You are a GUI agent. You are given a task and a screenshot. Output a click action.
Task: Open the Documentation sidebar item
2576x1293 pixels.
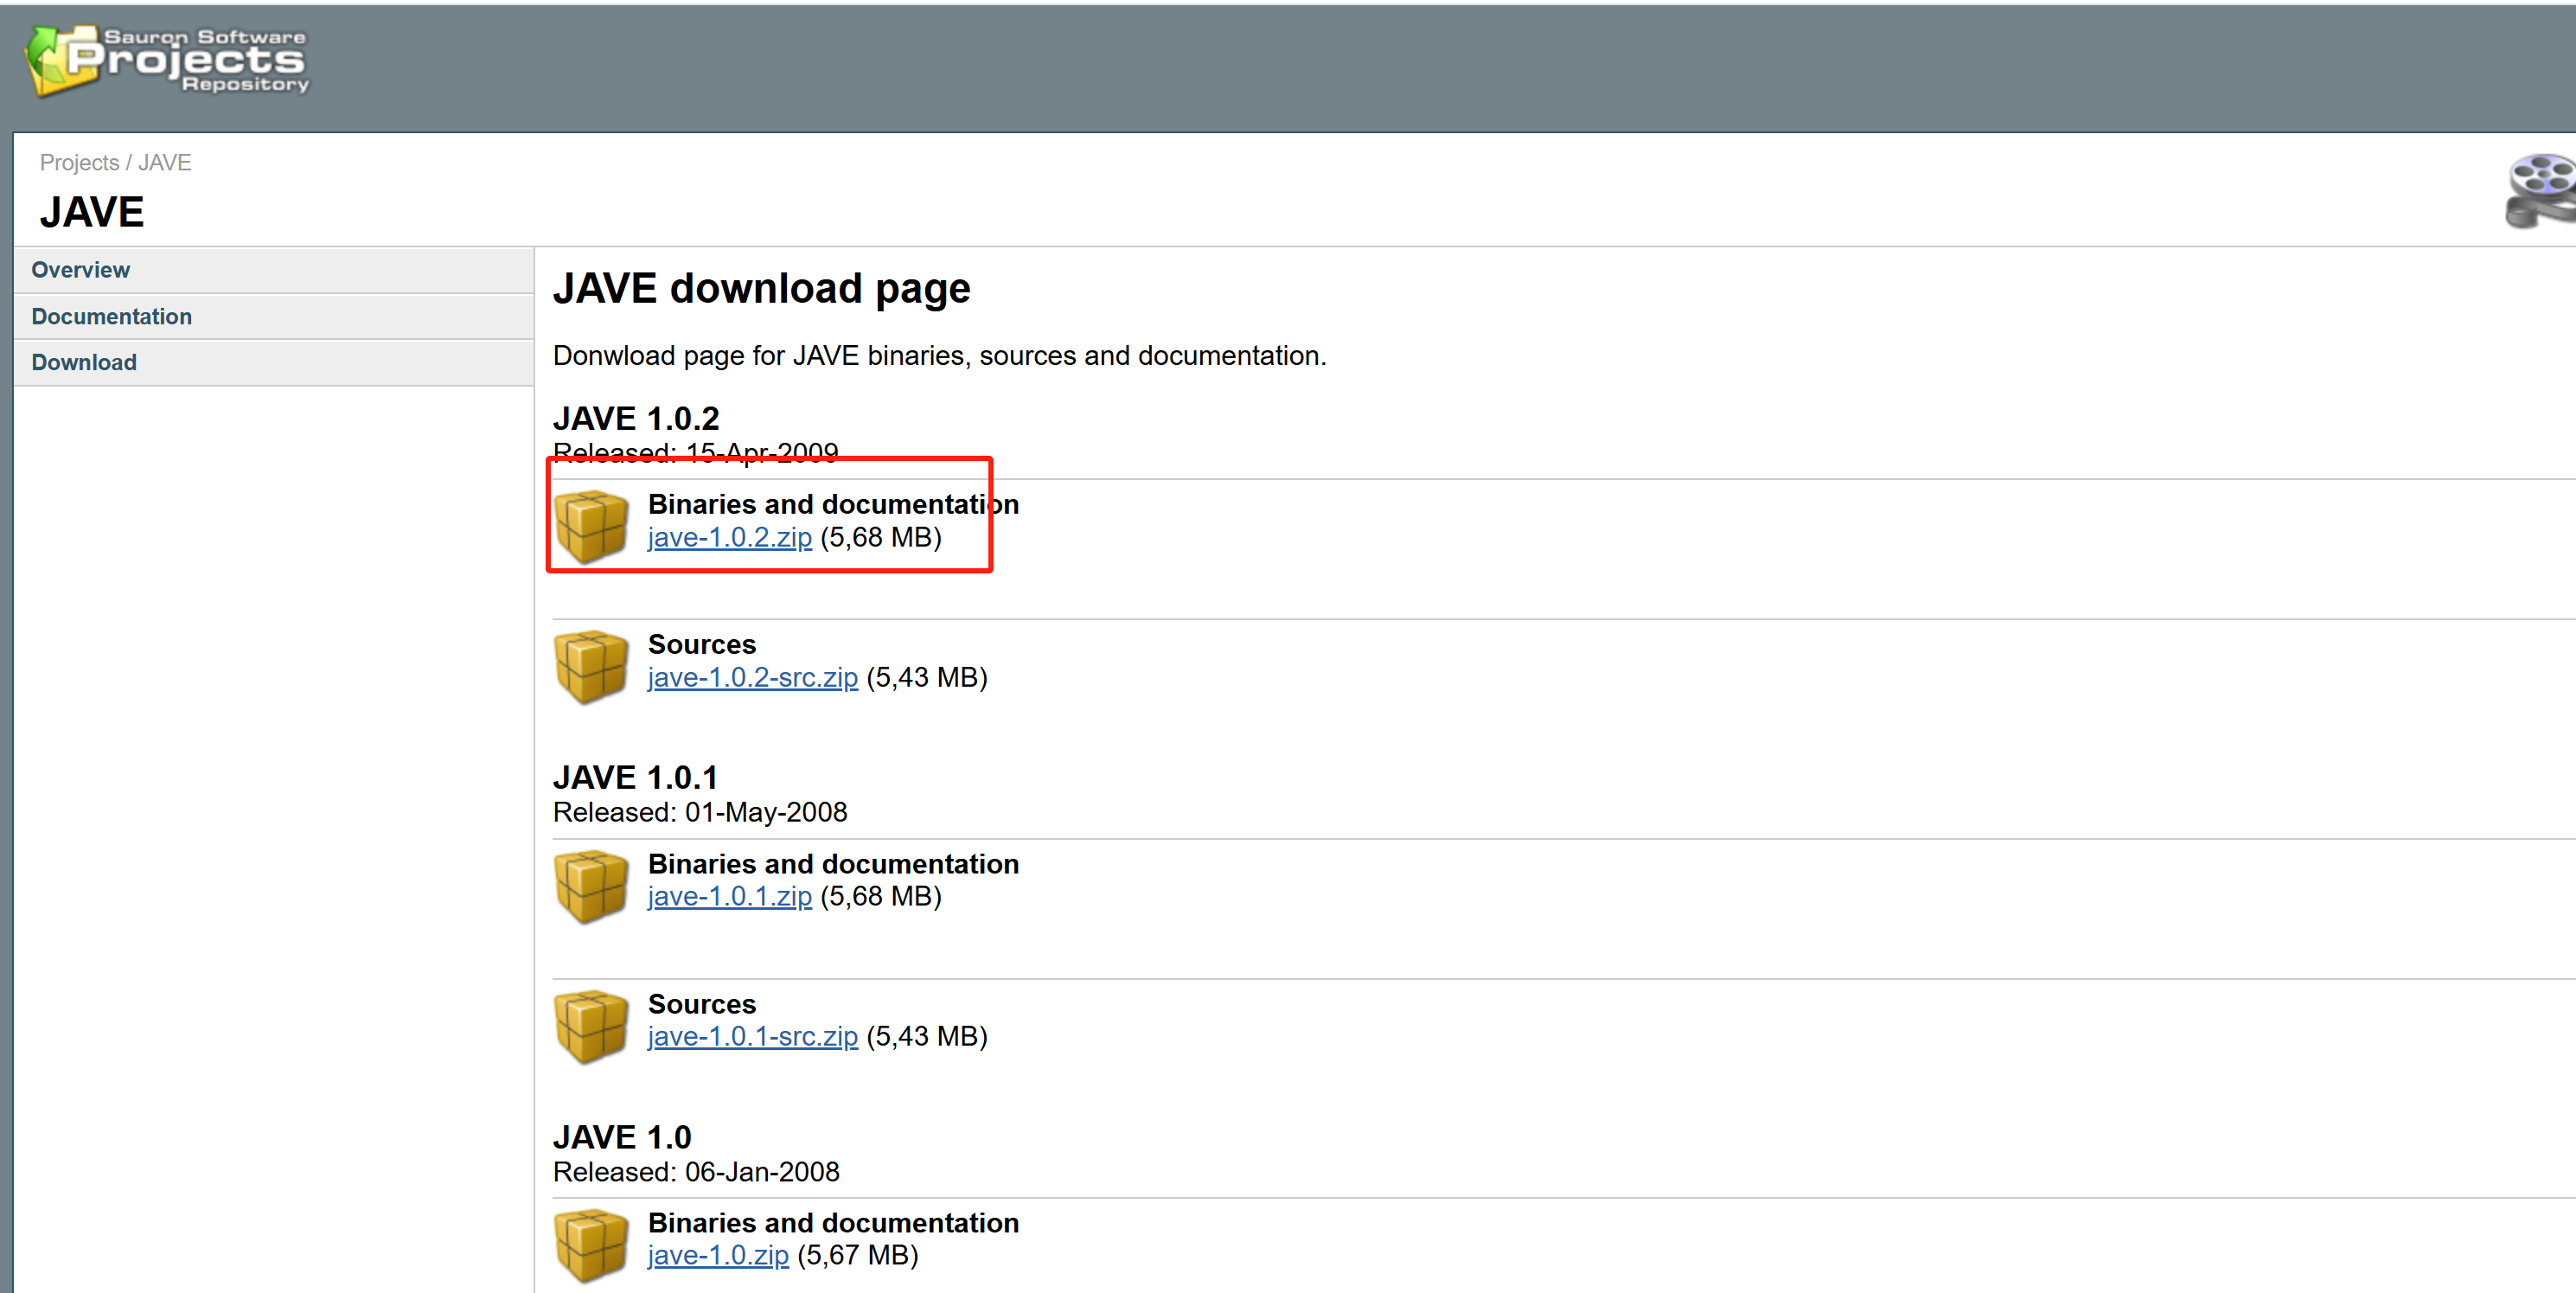point(112,316)
